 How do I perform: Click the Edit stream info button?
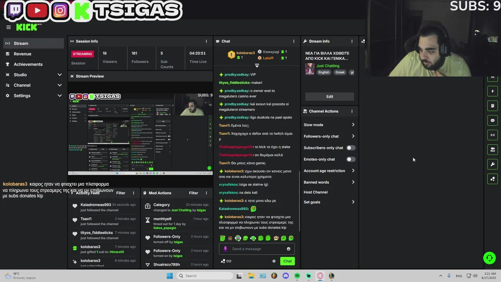330,97
